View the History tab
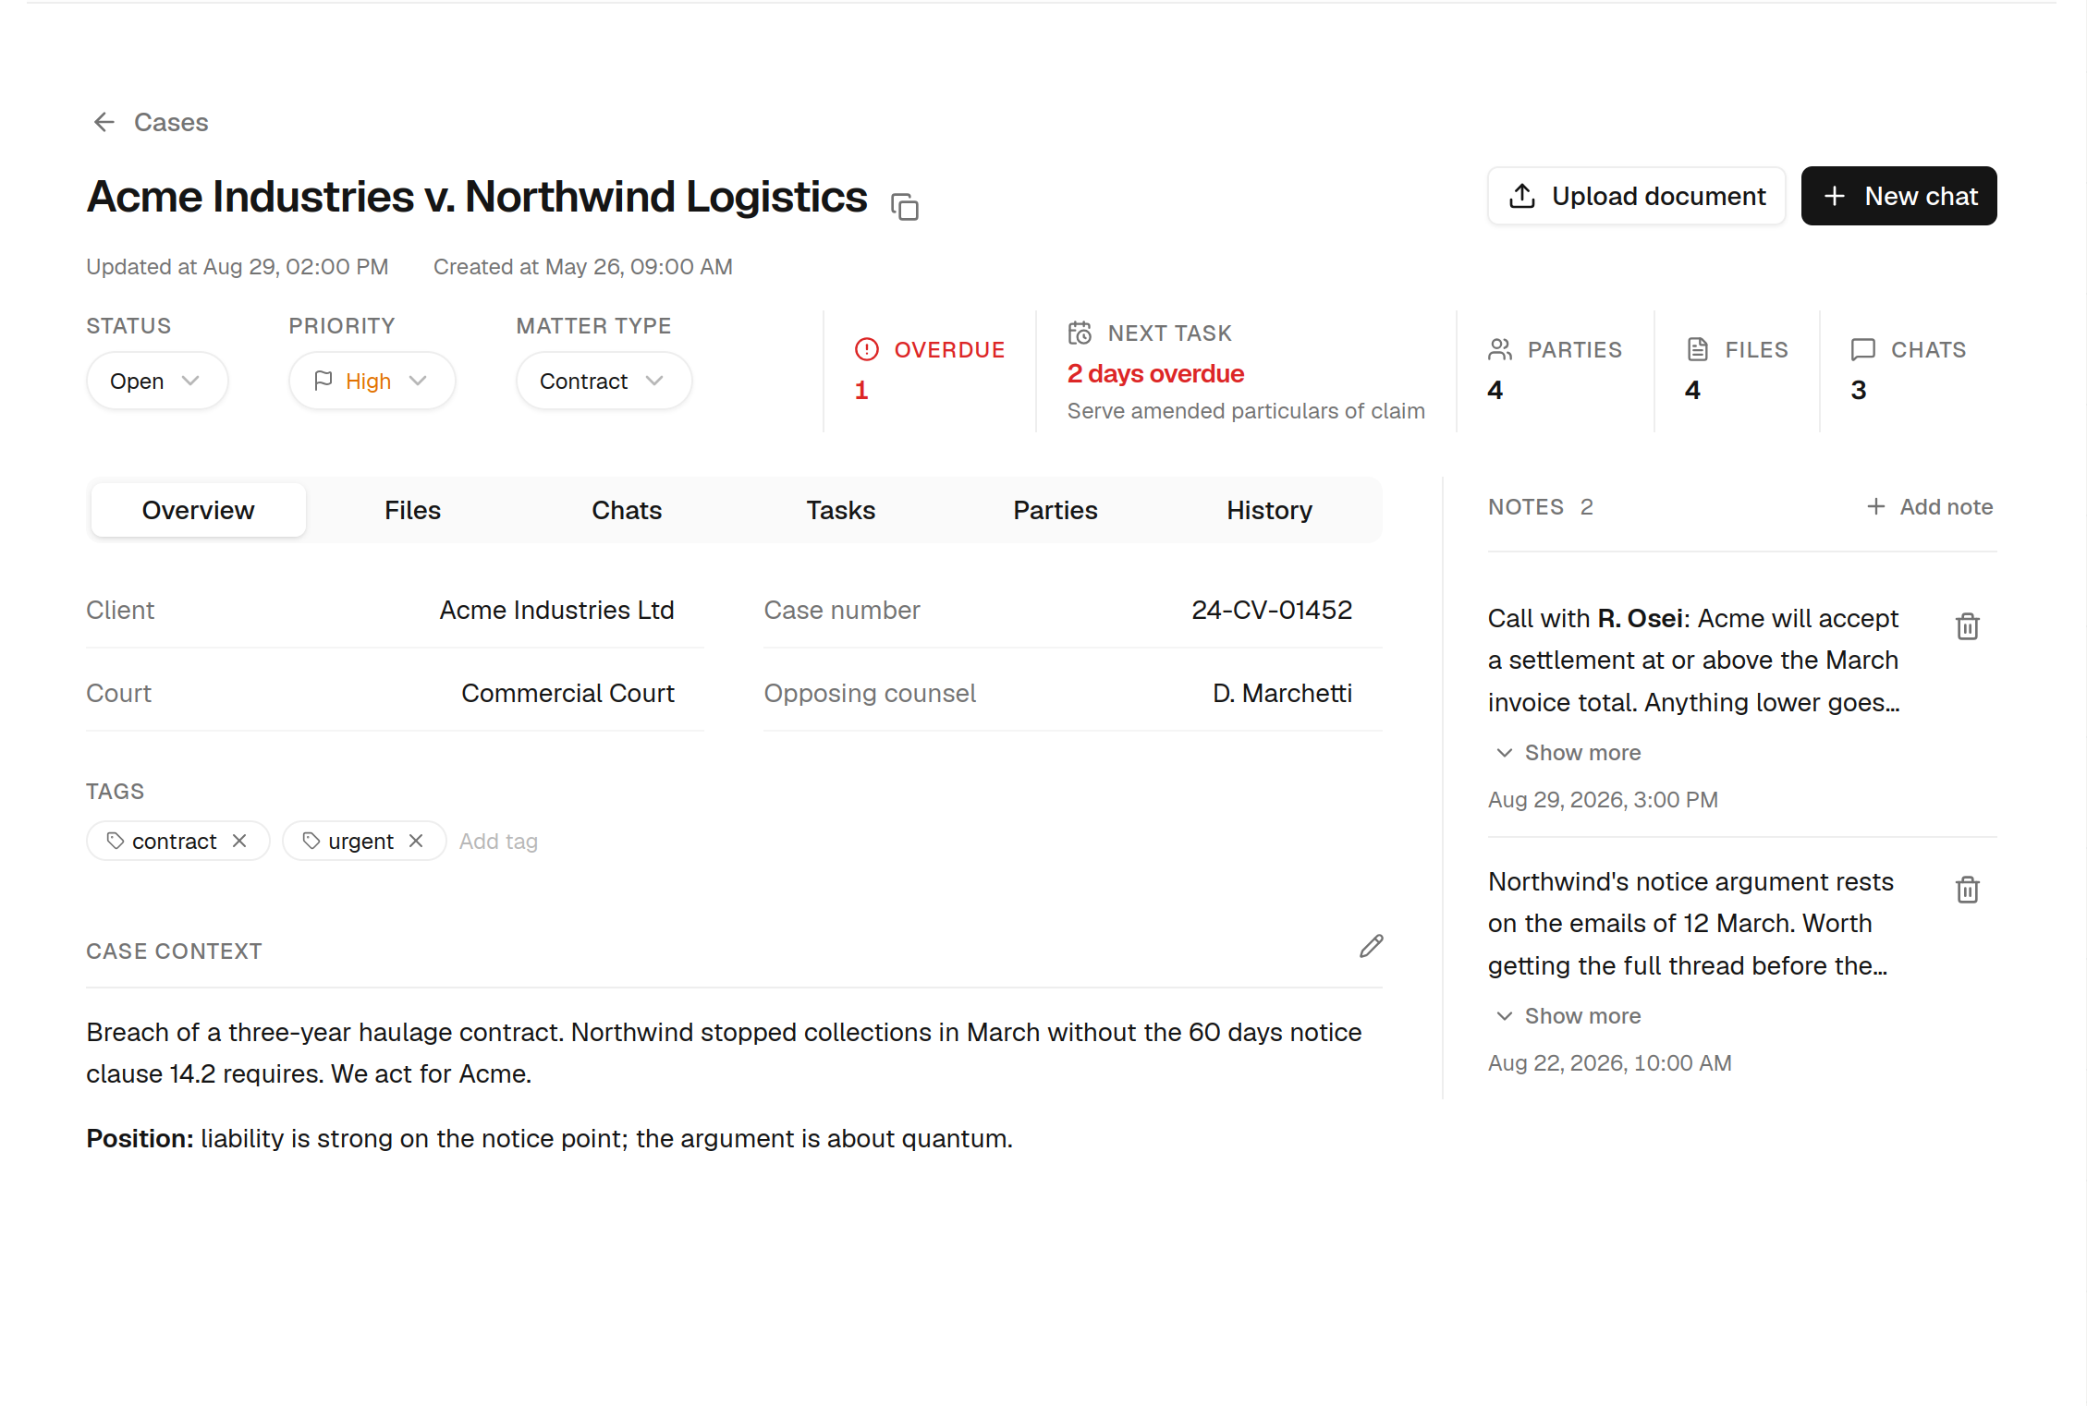 pyautogui.click(x=1269, y=510)
